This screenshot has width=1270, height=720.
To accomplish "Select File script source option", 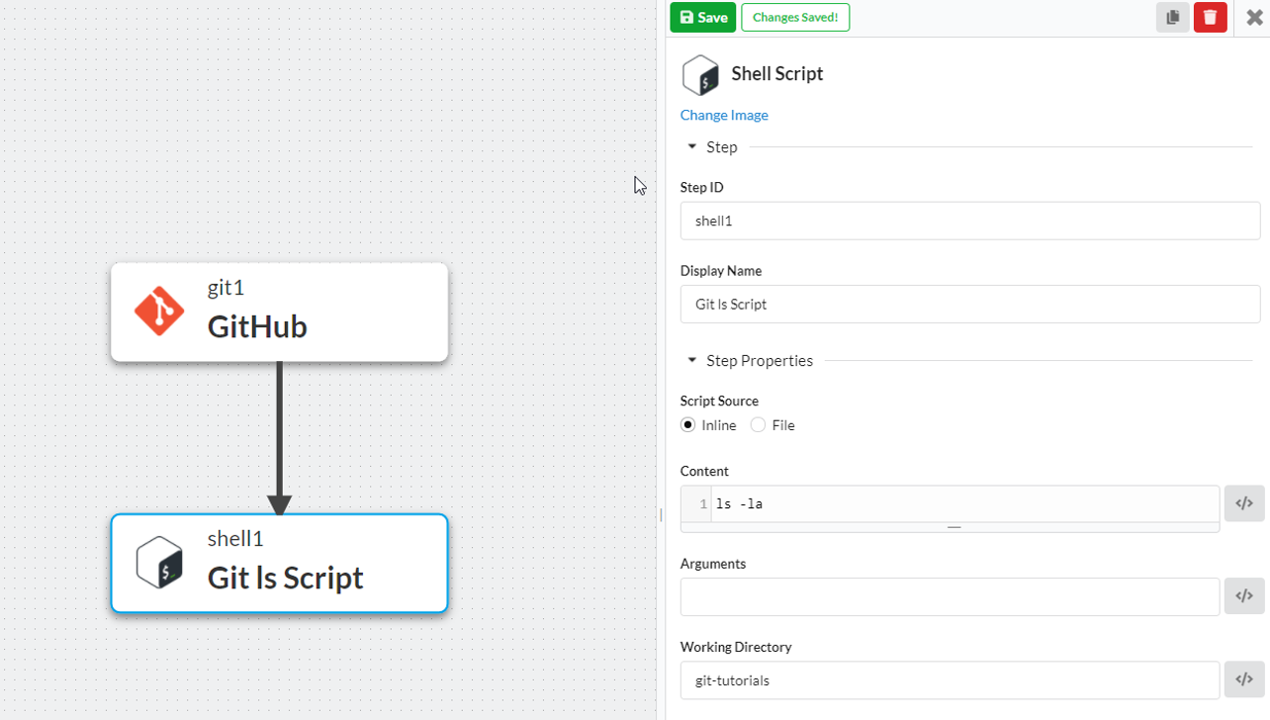I will [759, 425].
